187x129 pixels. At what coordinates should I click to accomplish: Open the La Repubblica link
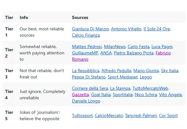pyautogui.click(x=86, y=71)
